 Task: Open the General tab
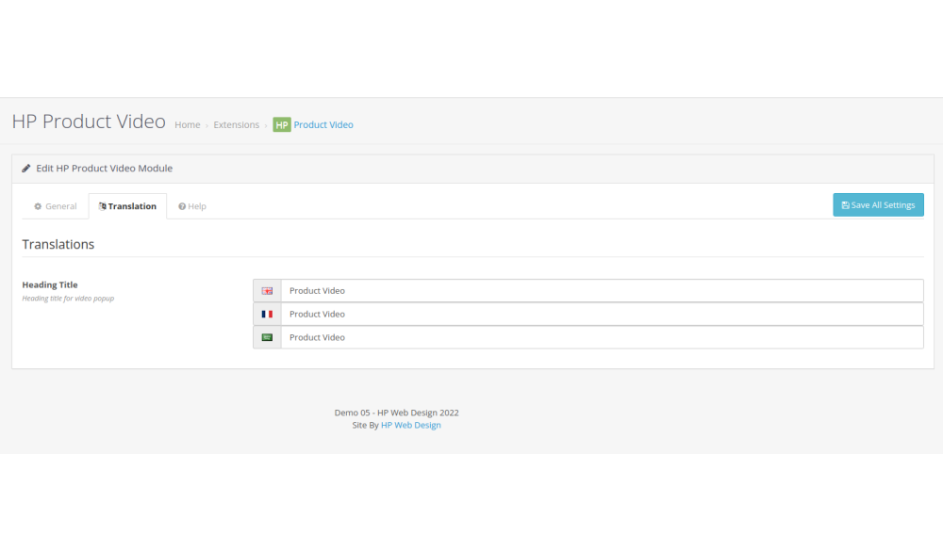(x=56, y=206)
